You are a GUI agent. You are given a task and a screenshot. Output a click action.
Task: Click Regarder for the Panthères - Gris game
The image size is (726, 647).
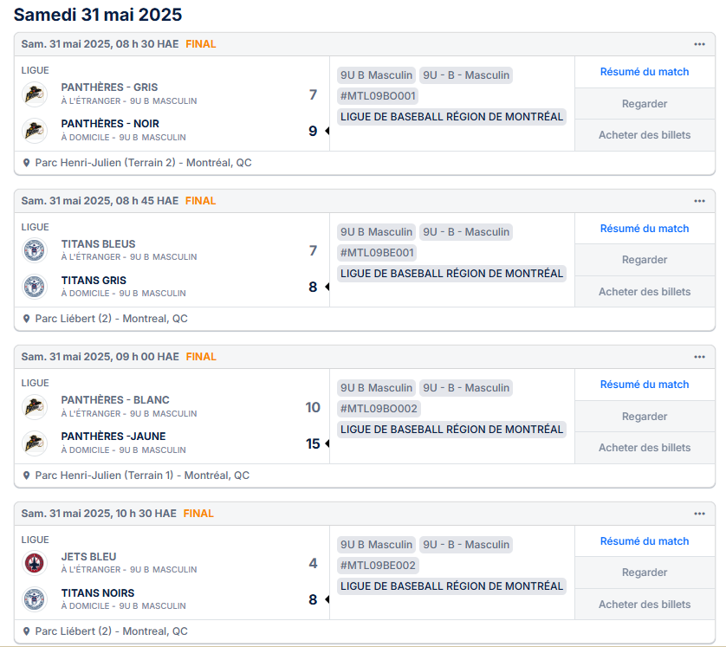click(645, 104)
